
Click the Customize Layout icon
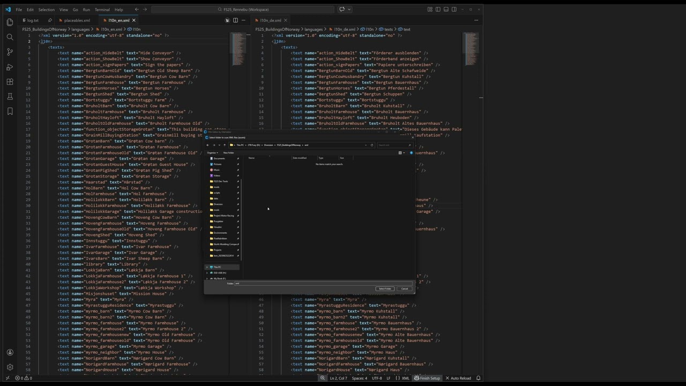pos(430,9)
